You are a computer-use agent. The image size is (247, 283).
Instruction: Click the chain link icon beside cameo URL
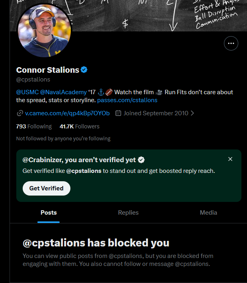click(x=20, y=113)
